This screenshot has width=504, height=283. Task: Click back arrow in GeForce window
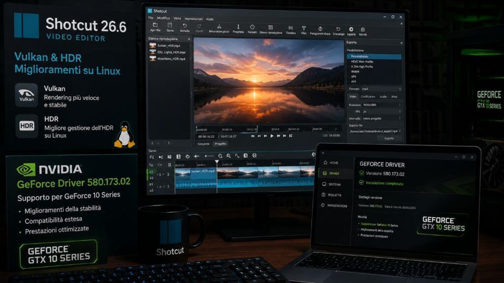[x=323, y=153]
